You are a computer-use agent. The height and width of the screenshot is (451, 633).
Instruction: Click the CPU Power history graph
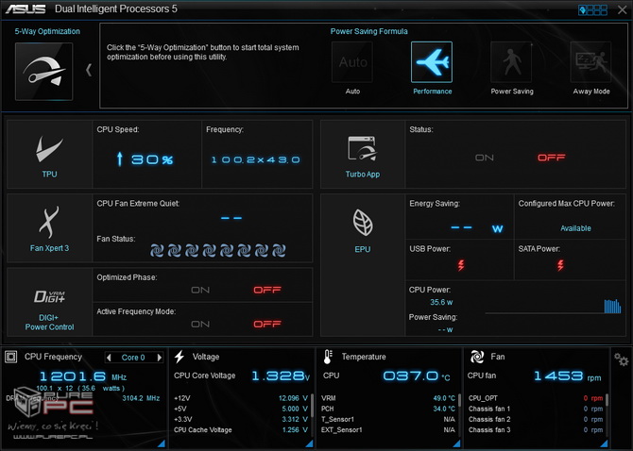(x=553, y=306)
